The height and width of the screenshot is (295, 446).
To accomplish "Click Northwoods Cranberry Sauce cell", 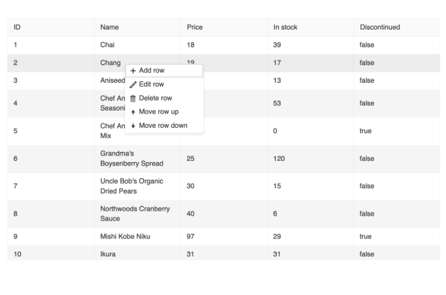I will pyautogui.click(x=135, y=213).
